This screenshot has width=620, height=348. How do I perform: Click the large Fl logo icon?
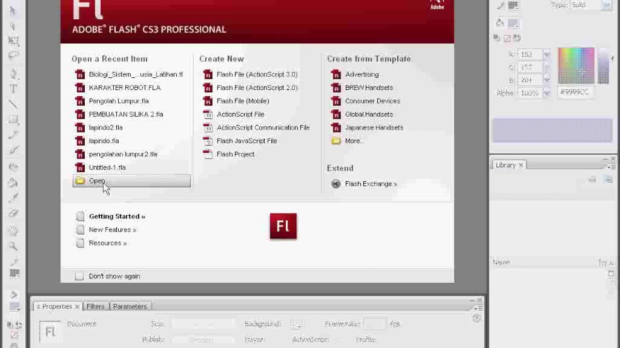(283, 226)
